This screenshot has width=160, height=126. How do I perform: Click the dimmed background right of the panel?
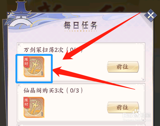click(157, 72)
